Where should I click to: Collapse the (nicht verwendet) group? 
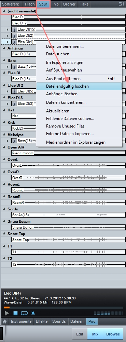(x=4, y=11)
